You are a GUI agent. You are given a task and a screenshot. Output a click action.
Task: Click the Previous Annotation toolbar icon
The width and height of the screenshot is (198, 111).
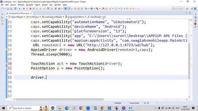click(121, 9)
